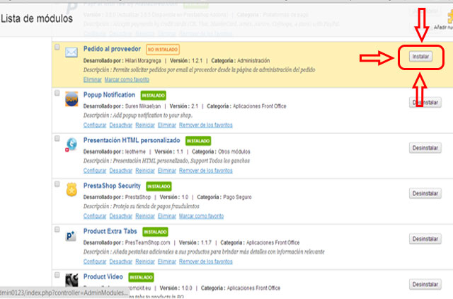Open Configurar for PrestaShop Security

[x=95, y=216]
